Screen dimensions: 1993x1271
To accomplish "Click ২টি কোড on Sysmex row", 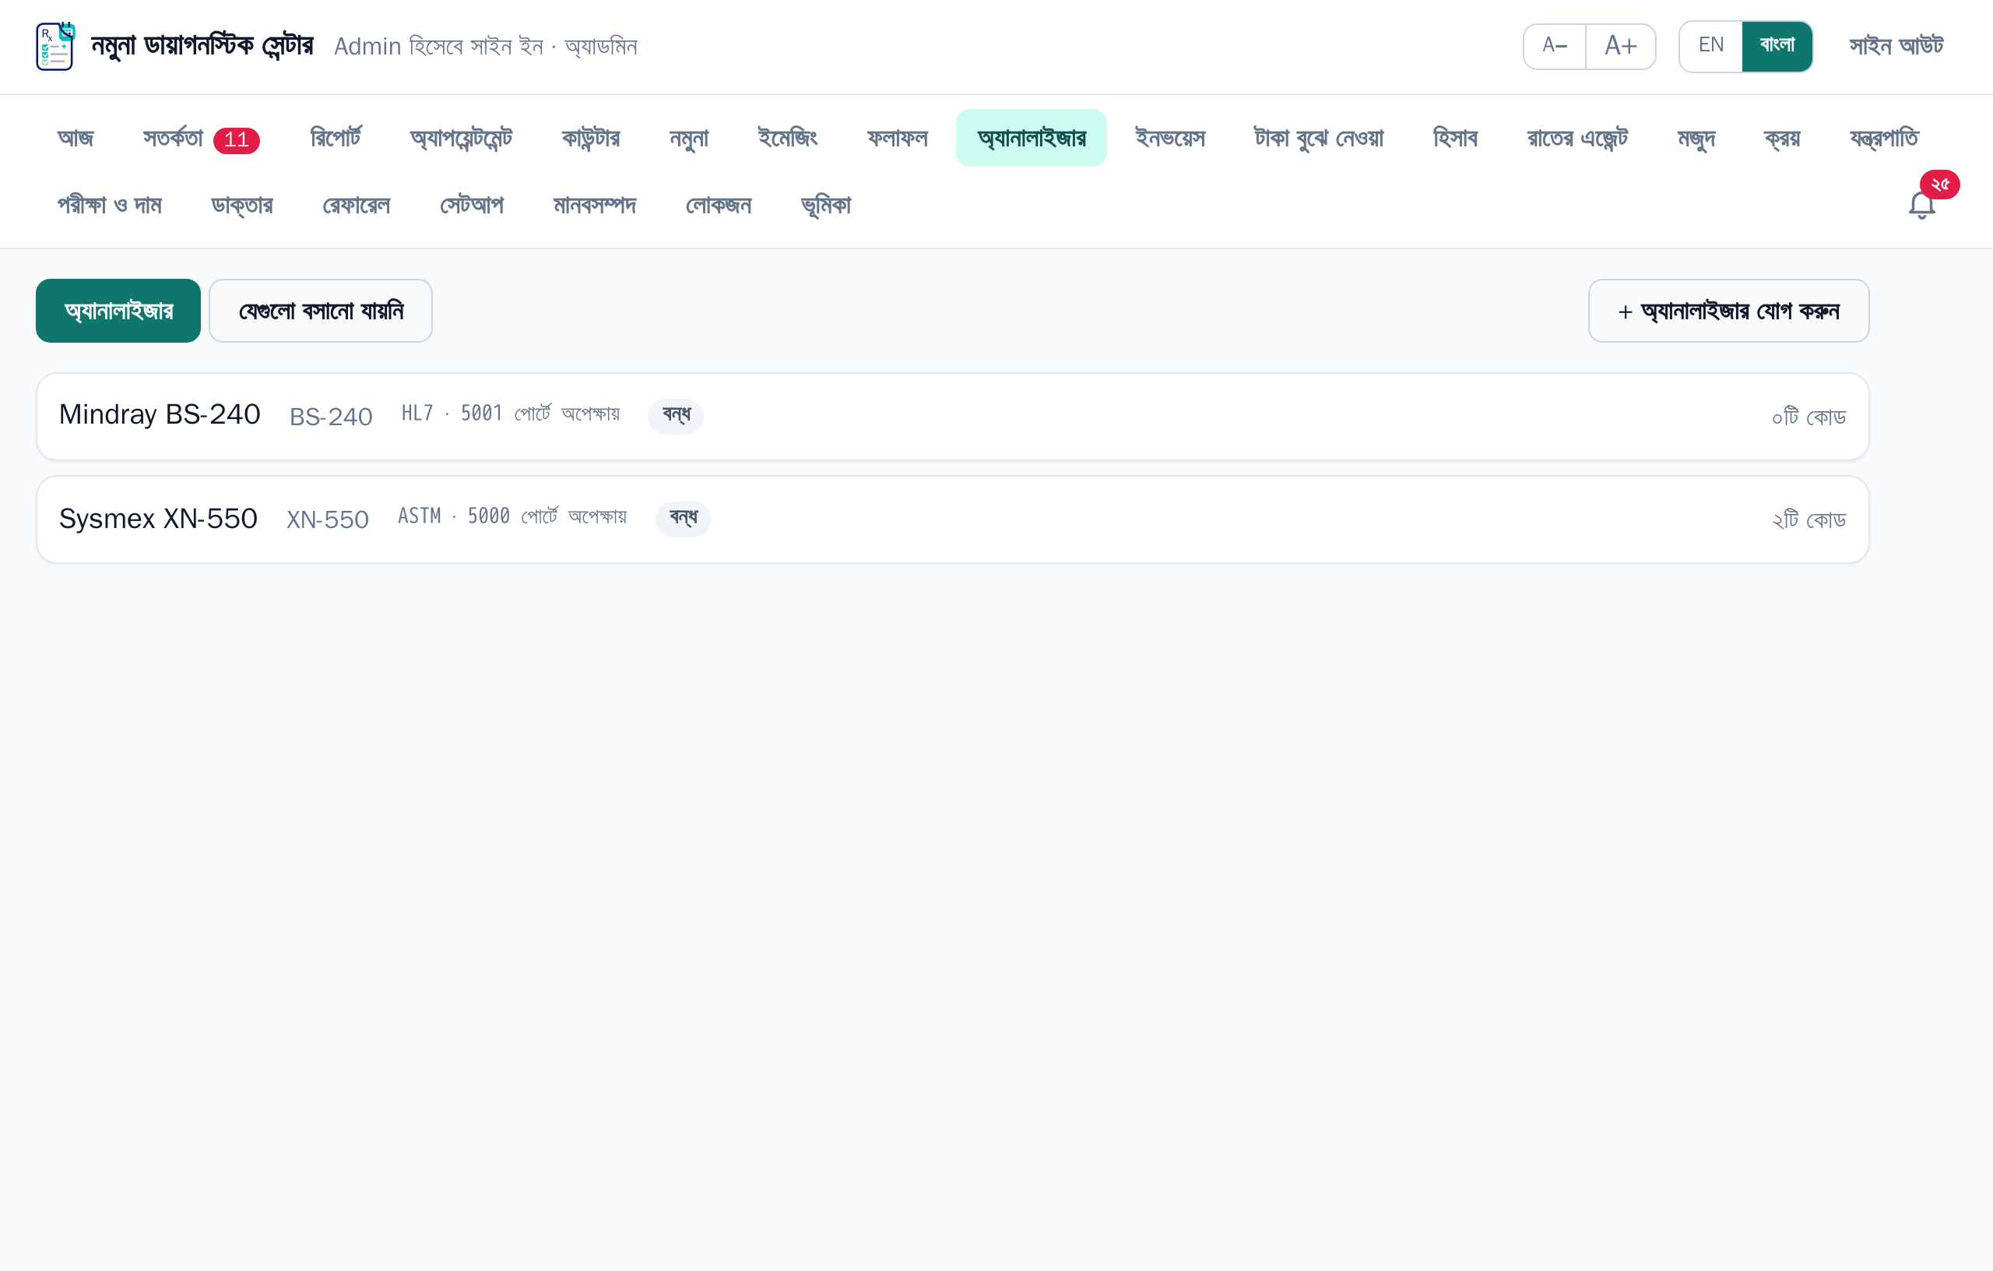I will click(x=1808, y=520).
